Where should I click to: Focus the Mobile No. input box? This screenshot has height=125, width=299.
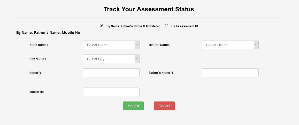(111, 92)
